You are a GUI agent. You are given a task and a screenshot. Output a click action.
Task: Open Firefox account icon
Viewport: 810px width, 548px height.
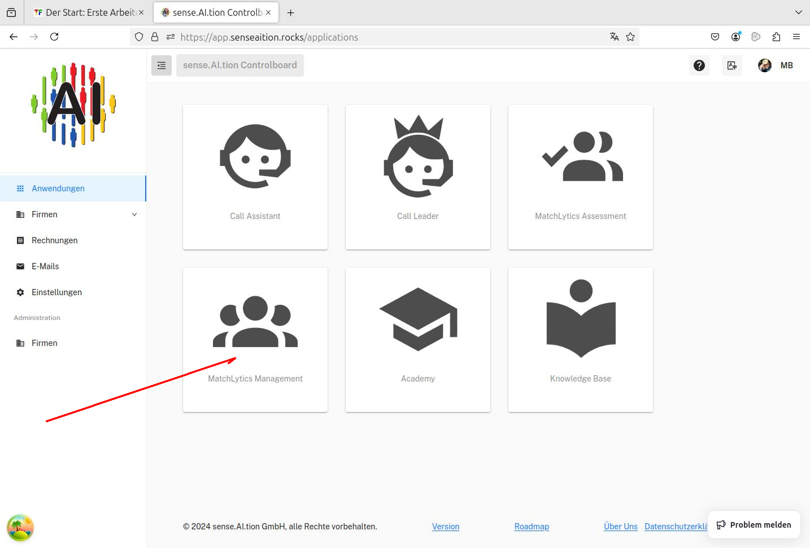click(735, 37)
